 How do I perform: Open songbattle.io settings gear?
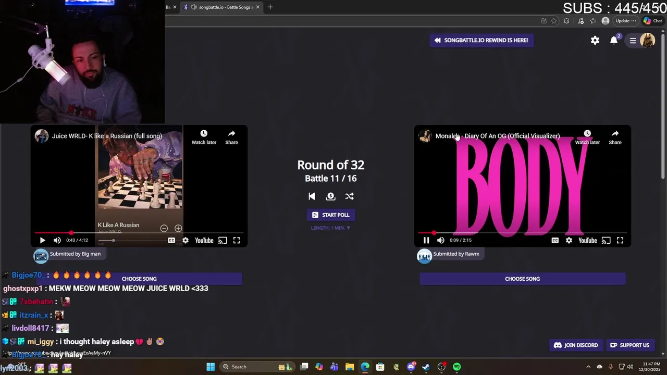(595, 40)
